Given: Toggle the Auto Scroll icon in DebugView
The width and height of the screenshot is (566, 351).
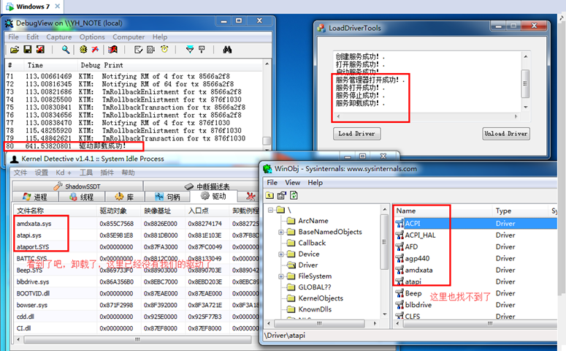Looking at the screenshot, I should tap(151, 50).
